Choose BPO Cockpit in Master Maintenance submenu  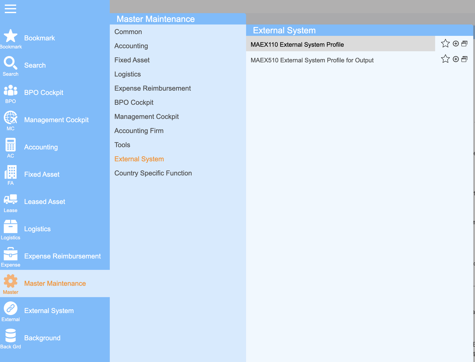134,102
